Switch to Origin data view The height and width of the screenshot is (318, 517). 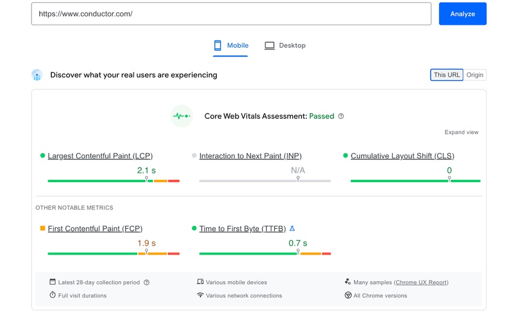pyautogui.click(x=475, y=75)
